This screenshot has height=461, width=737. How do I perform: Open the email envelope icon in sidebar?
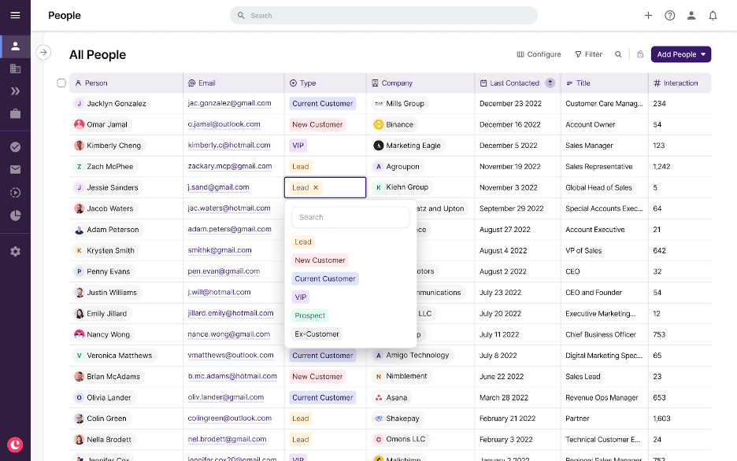15,169
